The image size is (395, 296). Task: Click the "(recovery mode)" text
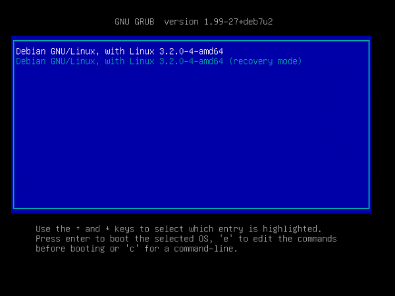pyautogui.click(x=265, y=61)
